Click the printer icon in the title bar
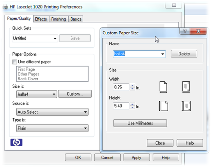 pyautogui.click(x=5, y=7)
